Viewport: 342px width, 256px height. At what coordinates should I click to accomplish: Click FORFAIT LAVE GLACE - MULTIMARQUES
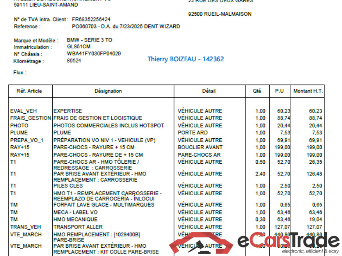(104, 205)
